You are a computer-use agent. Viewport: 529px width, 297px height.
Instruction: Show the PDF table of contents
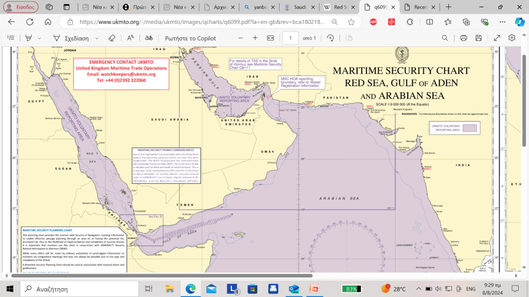pyautogui.click(x=11, y=38)
